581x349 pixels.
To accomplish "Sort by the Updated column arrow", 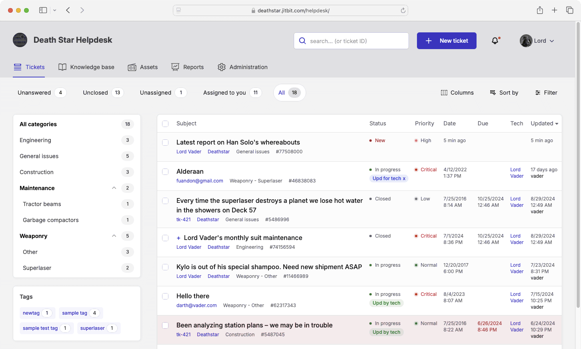I will click(x=557, y=124).
